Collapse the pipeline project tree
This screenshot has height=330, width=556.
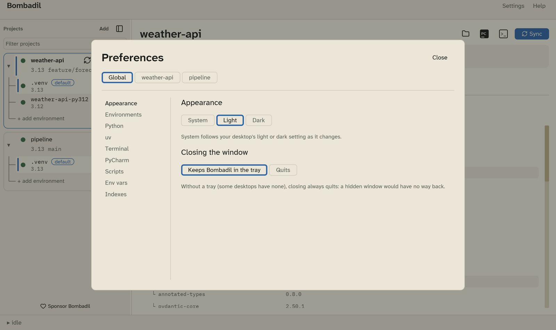point(9,145)
